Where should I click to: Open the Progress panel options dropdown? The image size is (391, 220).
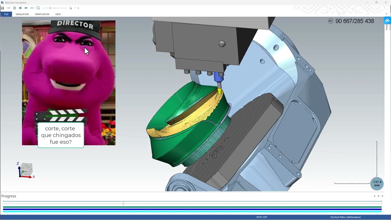[x=375, y=196]
